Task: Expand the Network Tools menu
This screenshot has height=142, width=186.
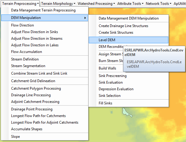Action: pyautogui.click(x=159, y=4)
